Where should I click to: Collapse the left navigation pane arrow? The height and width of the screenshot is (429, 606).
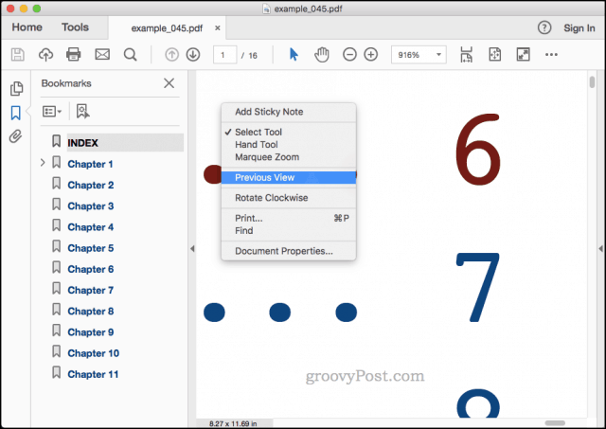tap(192, 249)
